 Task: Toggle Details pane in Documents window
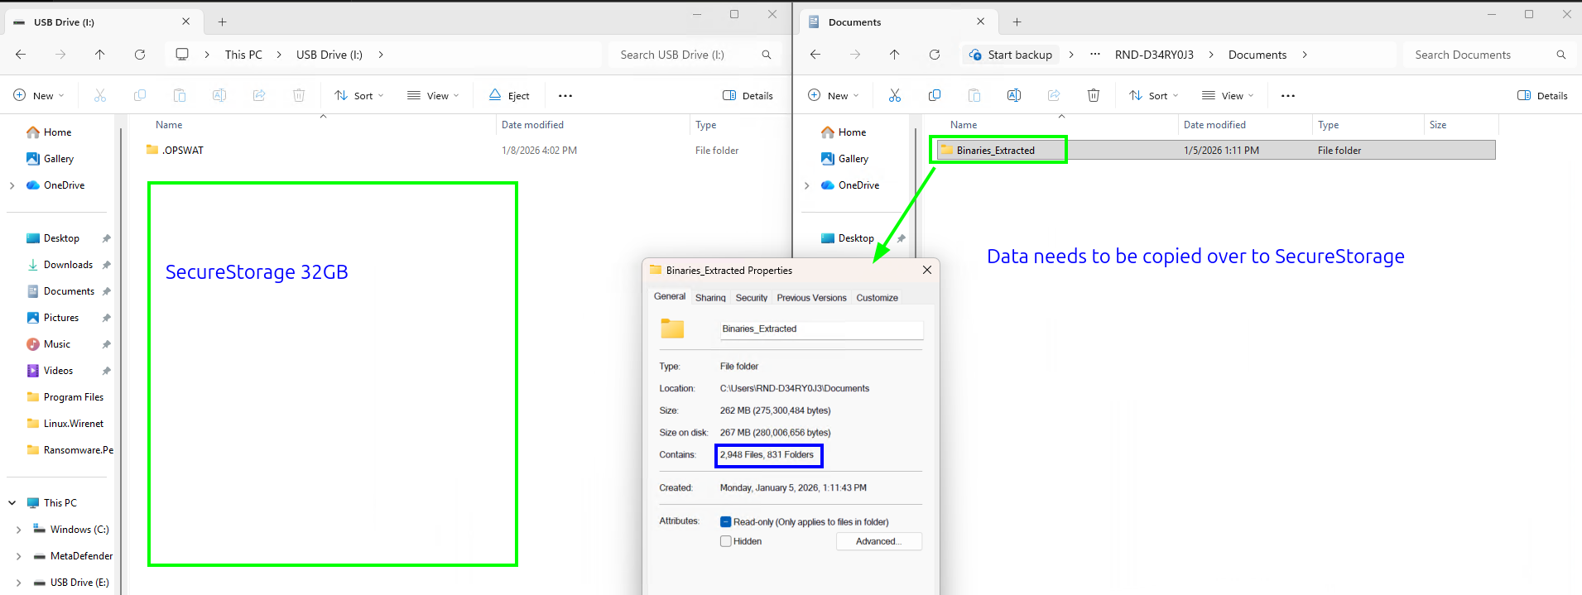click(1542, 96)
